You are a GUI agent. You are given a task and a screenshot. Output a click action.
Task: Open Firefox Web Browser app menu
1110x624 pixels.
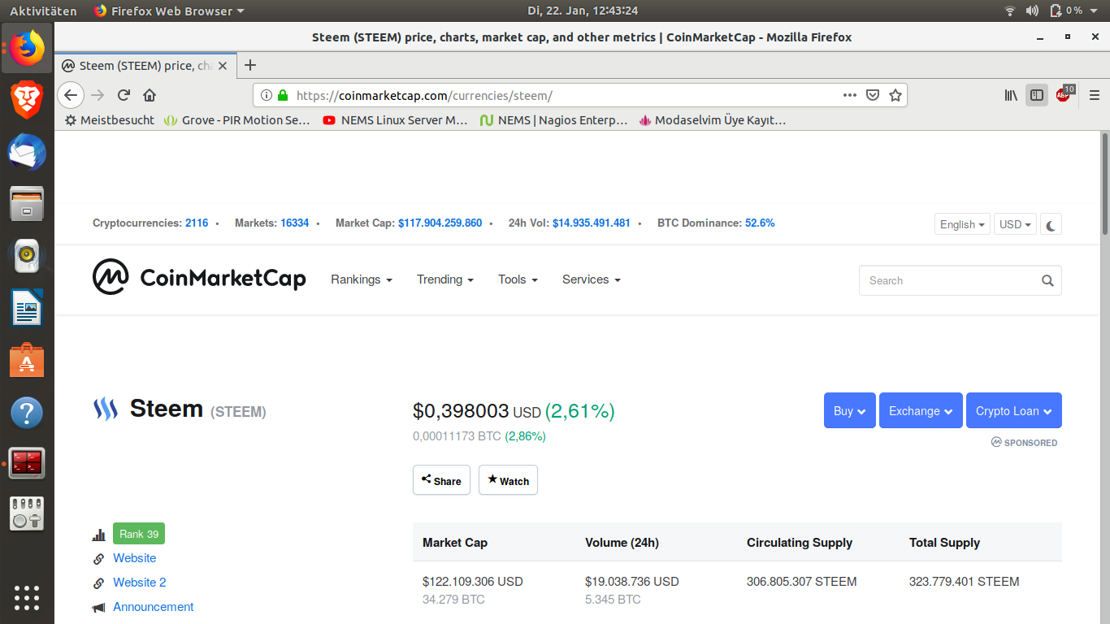(168, 11)
